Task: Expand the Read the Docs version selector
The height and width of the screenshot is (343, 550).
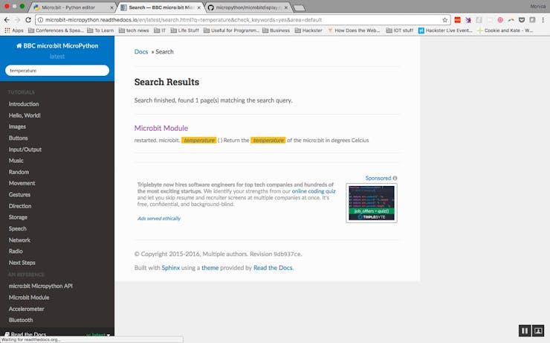Action: (x=57, y=334)
